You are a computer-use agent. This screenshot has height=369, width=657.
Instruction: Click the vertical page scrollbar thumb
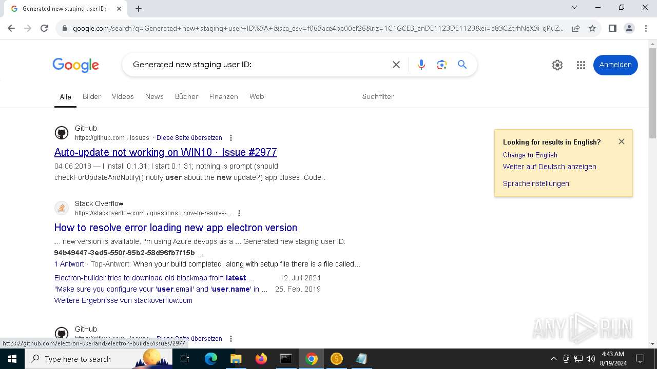click(652, 92)
